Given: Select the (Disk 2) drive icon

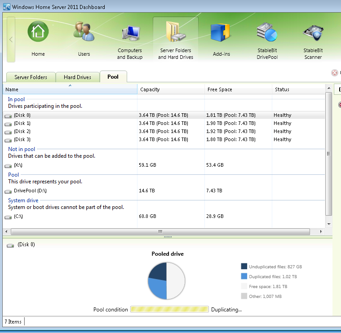Looking at the screenshot, I should point(8,132).
